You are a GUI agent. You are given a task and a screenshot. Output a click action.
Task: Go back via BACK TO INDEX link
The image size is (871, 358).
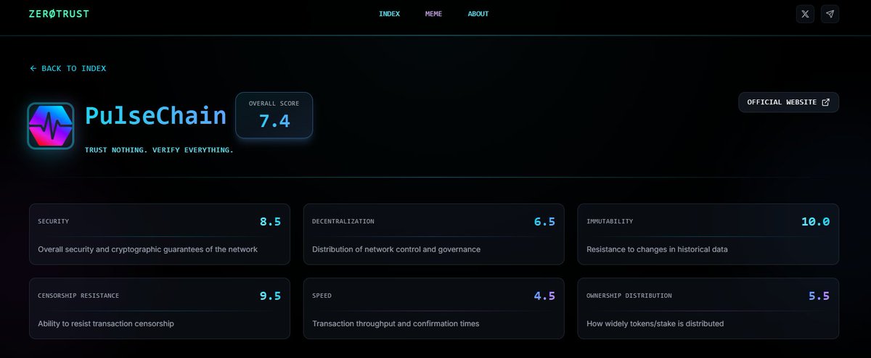pos(68,68)
